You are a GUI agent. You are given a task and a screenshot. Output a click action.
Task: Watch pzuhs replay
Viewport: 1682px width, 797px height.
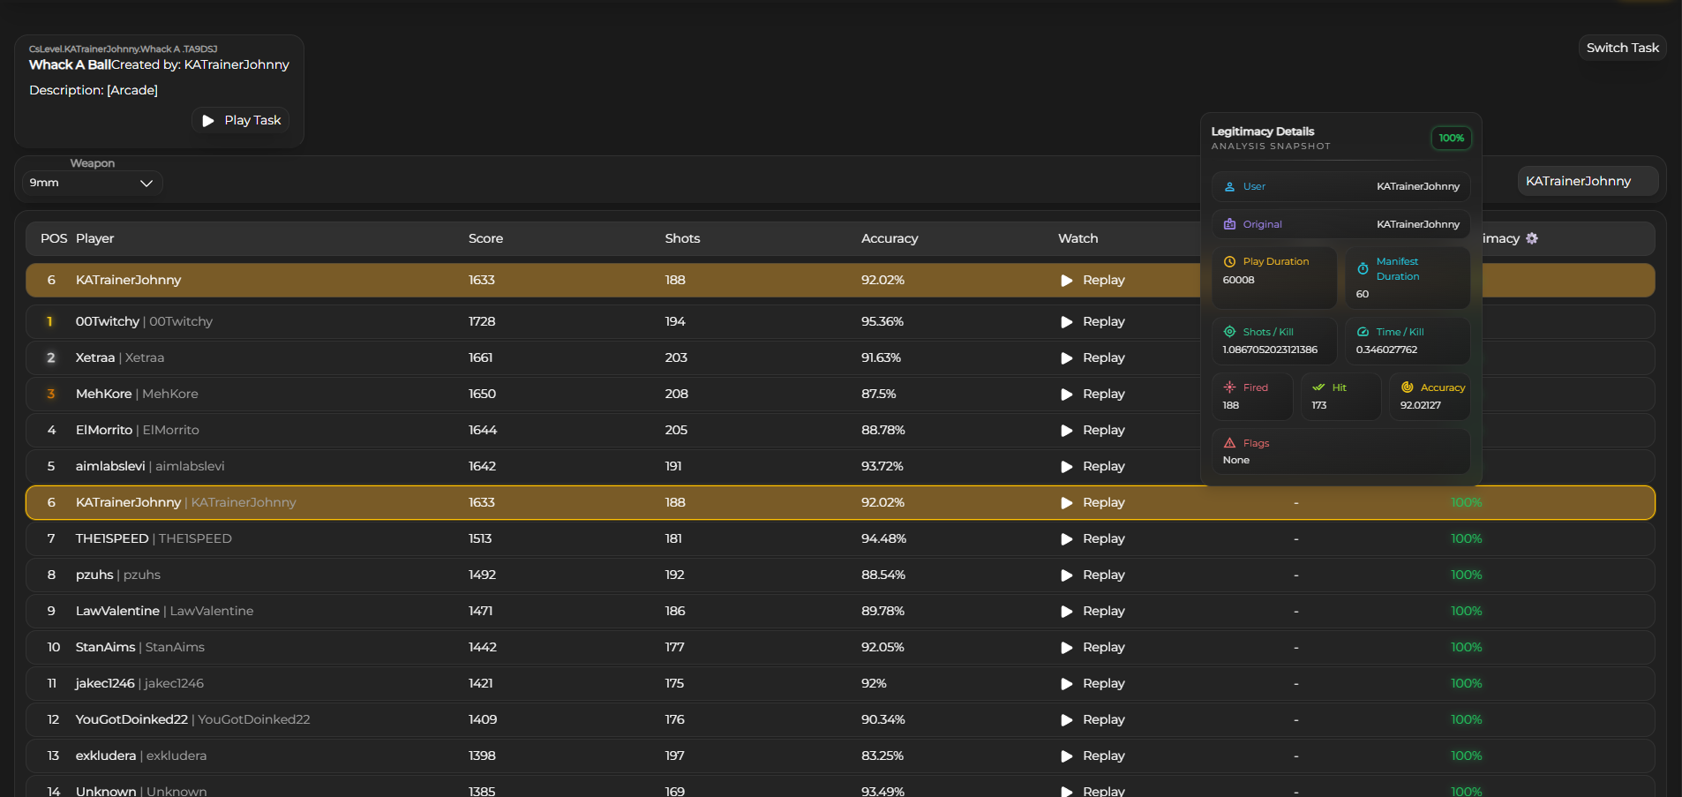click(x=1093, y=575)
